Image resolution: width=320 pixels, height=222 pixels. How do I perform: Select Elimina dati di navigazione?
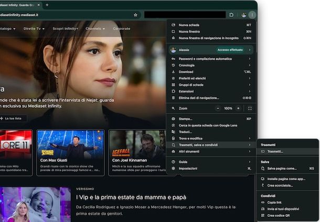[211, 98]
